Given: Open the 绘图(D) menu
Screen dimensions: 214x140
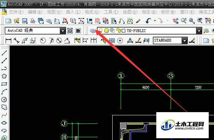Looking at the screenshot, I should point(130,12).
